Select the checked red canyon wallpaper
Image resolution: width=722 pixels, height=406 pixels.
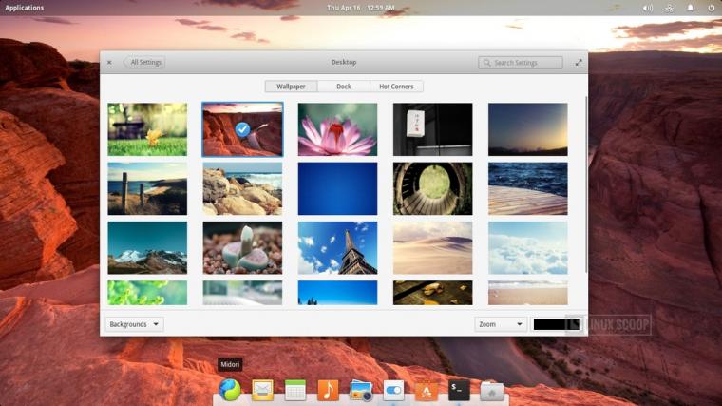[x=242, y=129]
